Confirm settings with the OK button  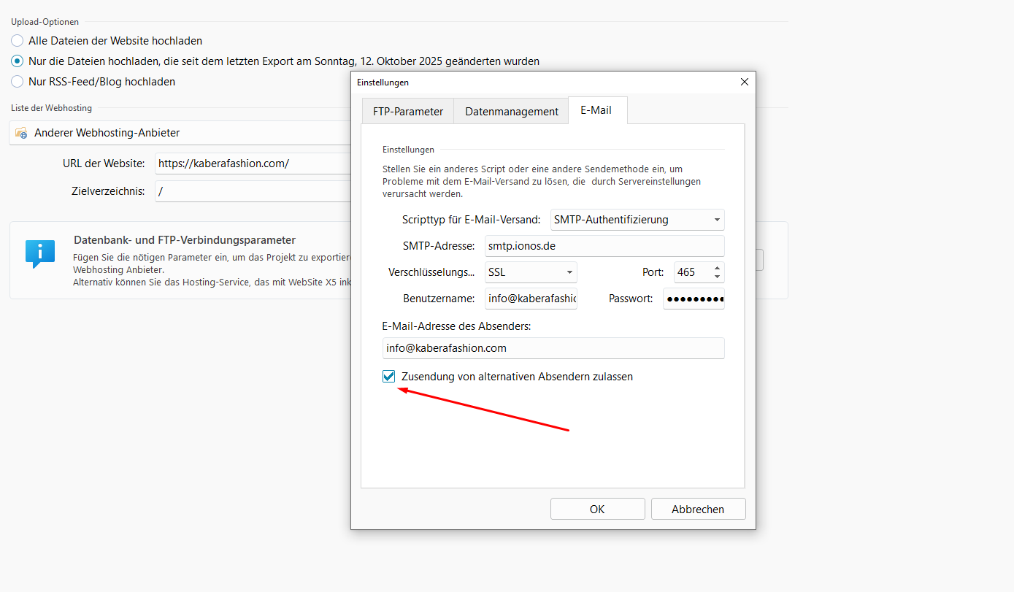coord(597,509)
